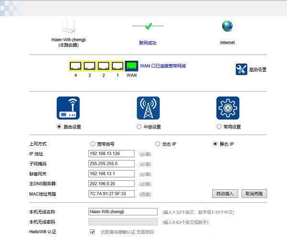The width and height of the screenshot is (287, 239).
Task: Click the 主DNS服务器 input field
Action: pos(112,184)
